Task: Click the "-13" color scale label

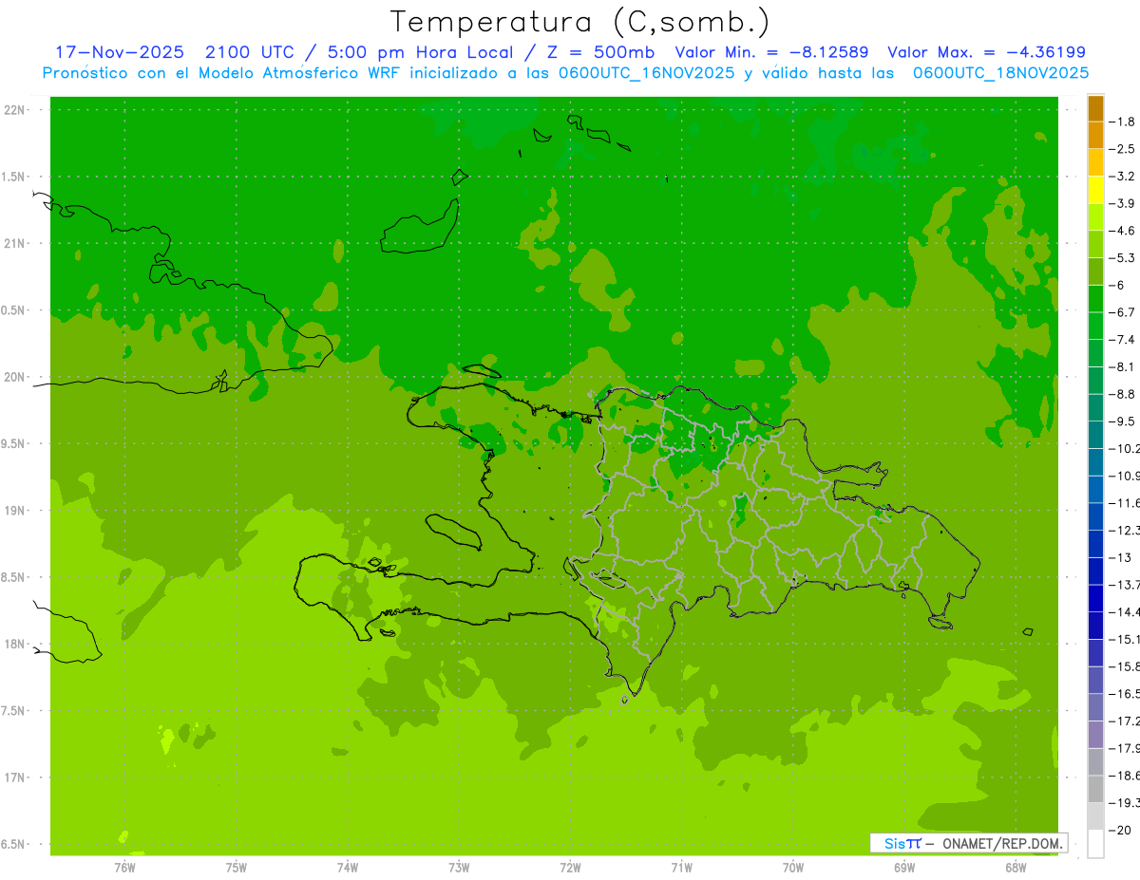Action: point(1122,557)
